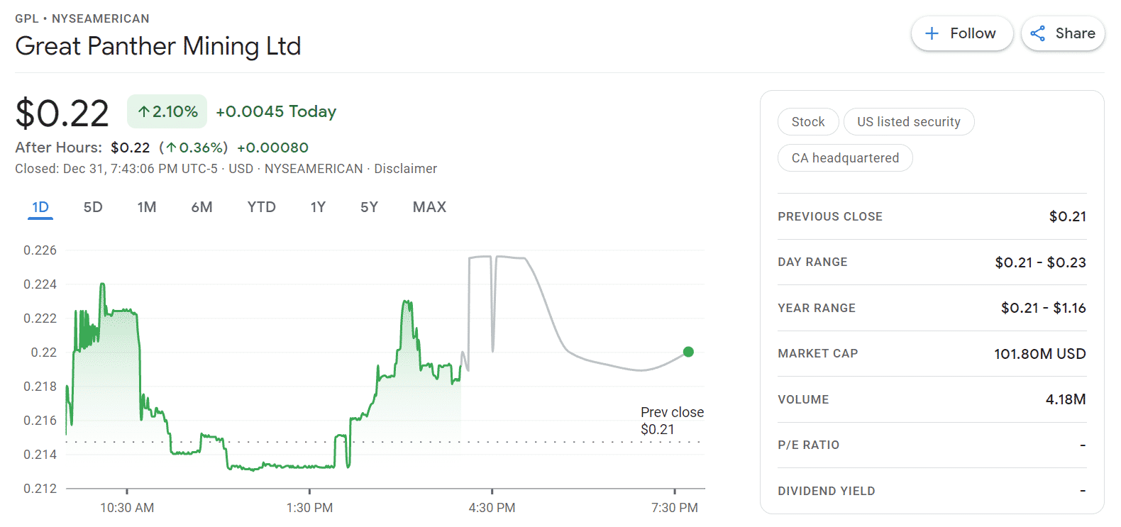
Task: Click the 0.212 y-axis label
Action: coord(40,489)
